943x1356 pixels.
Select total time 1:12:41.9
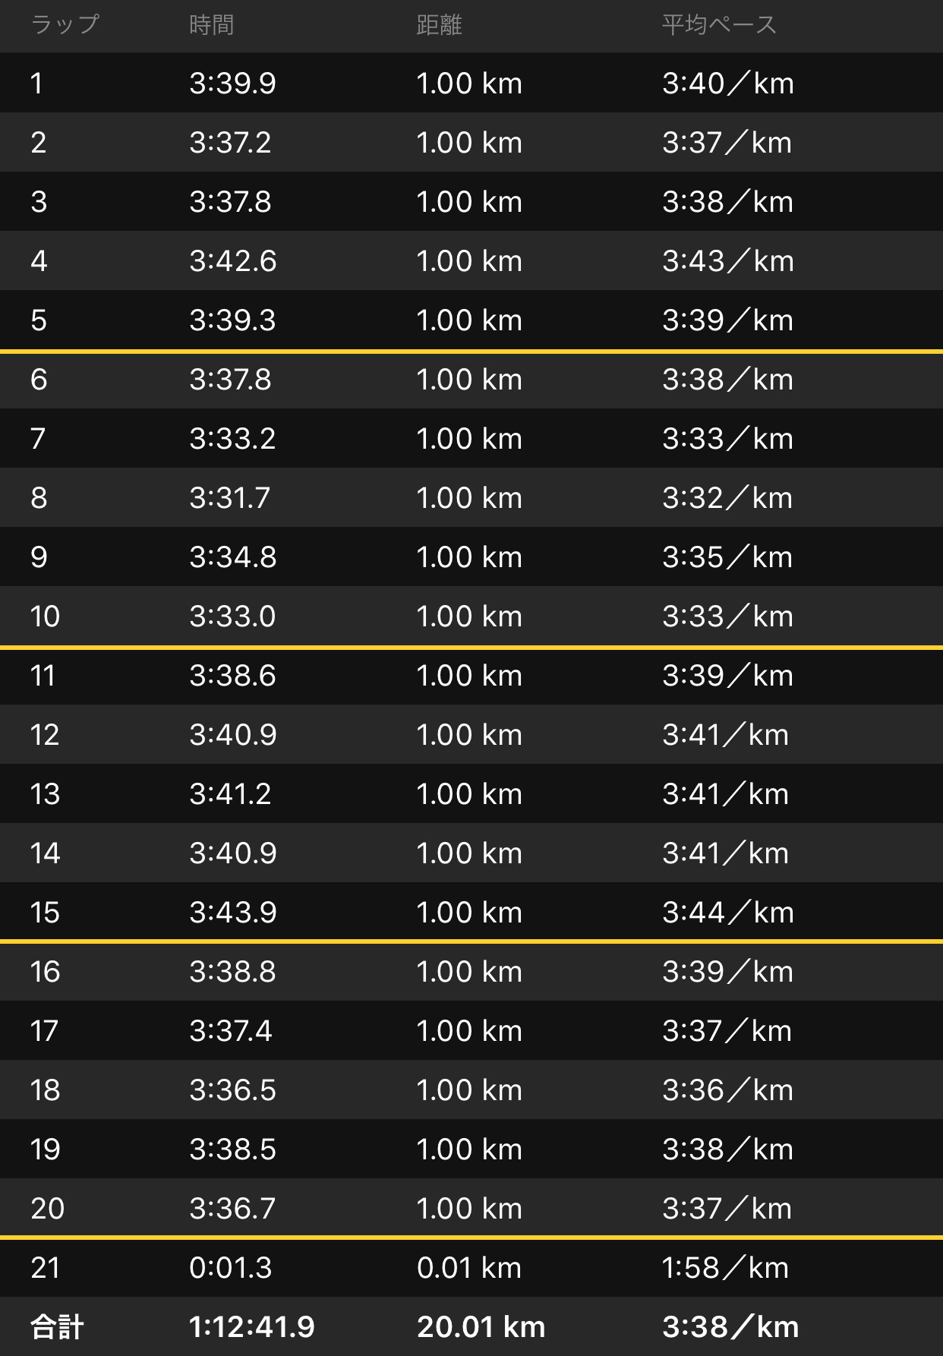click(x=251, y=1327)
